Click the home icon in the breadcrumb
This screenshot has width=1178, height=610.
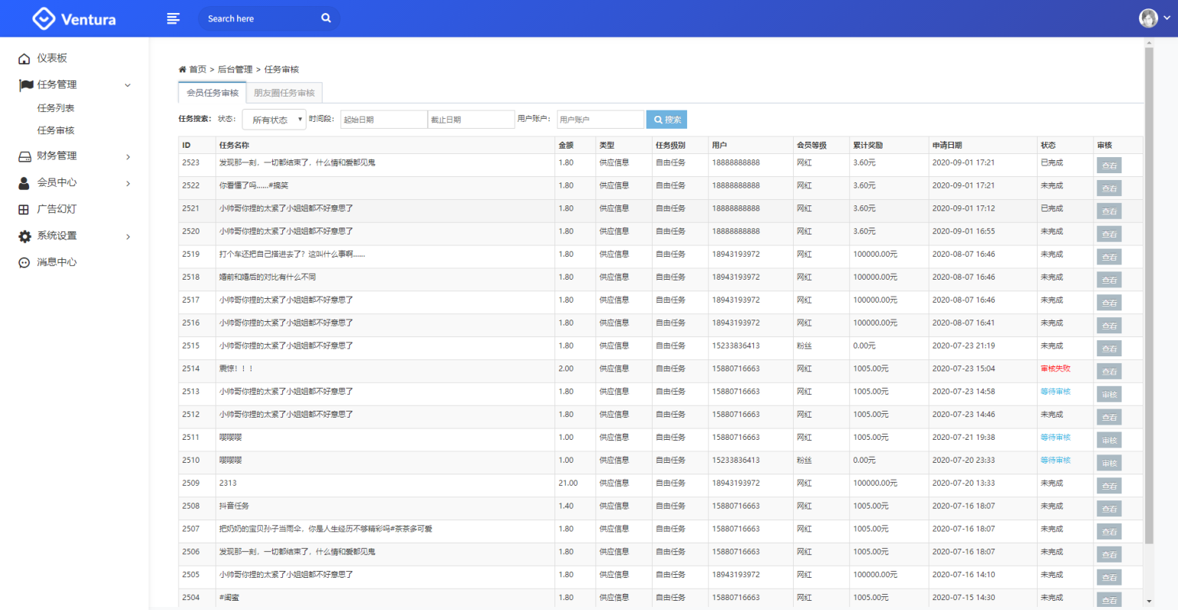click(181, 69)
